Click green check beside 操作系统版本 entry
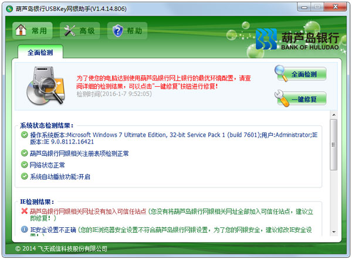 coord(24,135)
